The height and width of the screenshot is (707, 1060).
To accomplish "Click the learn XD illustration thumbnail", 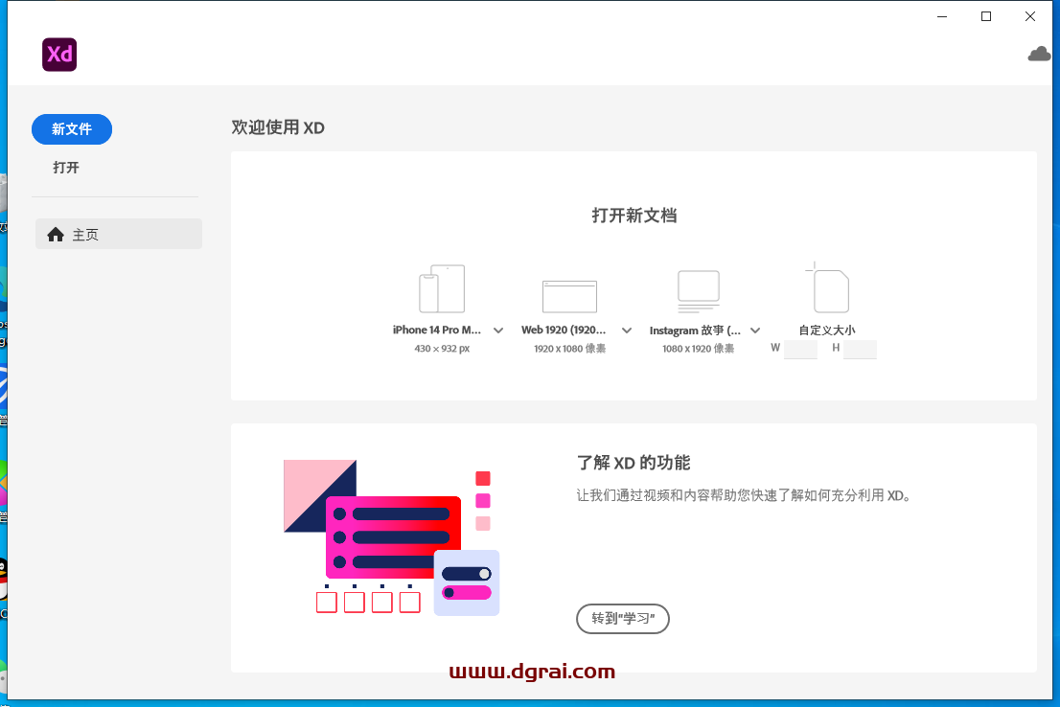I will tap(391, 537).
